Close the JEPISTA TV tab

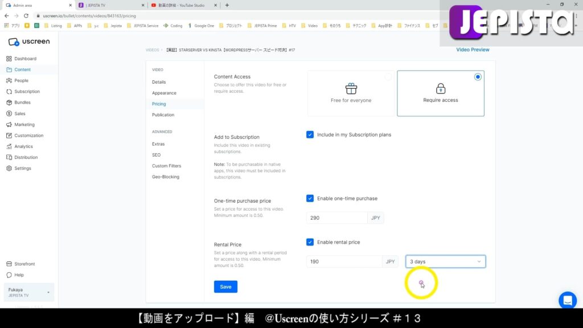143,5
